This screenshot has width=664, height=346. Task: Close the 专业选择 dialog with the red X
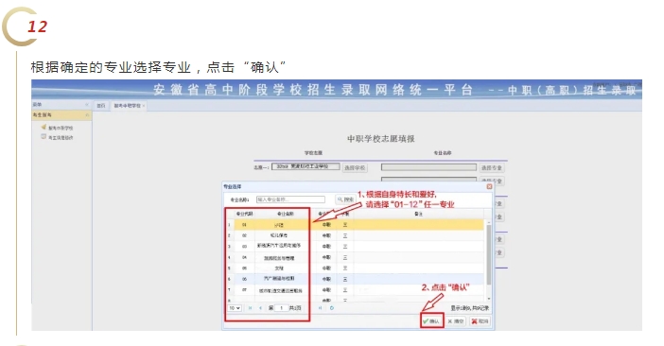click(x=489, y=186)
